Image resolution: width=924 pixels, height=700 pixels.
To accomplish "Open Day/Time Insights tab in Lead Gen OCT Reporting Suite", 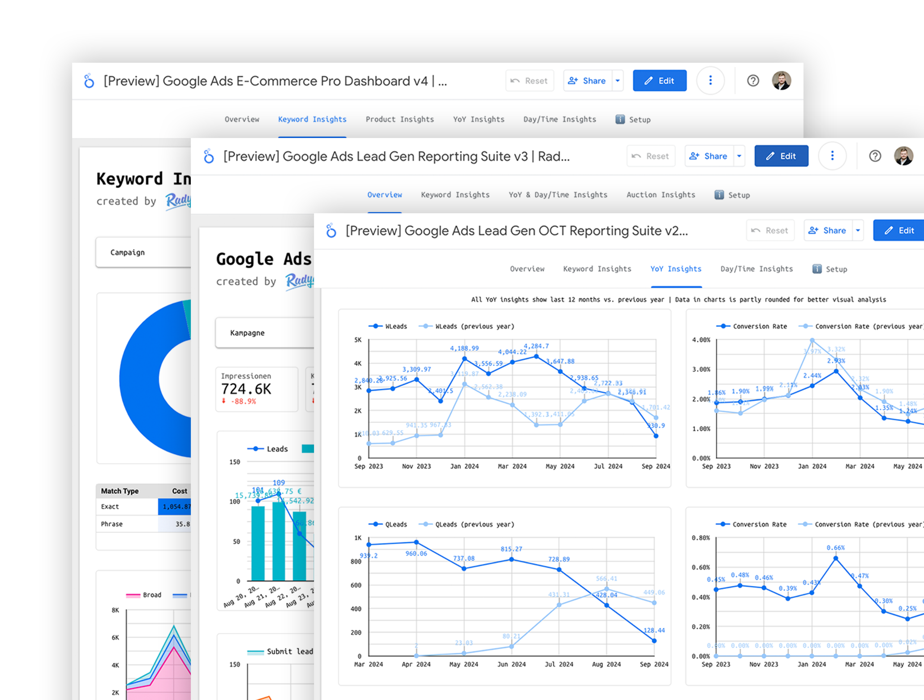I will [x=756, y=269].
